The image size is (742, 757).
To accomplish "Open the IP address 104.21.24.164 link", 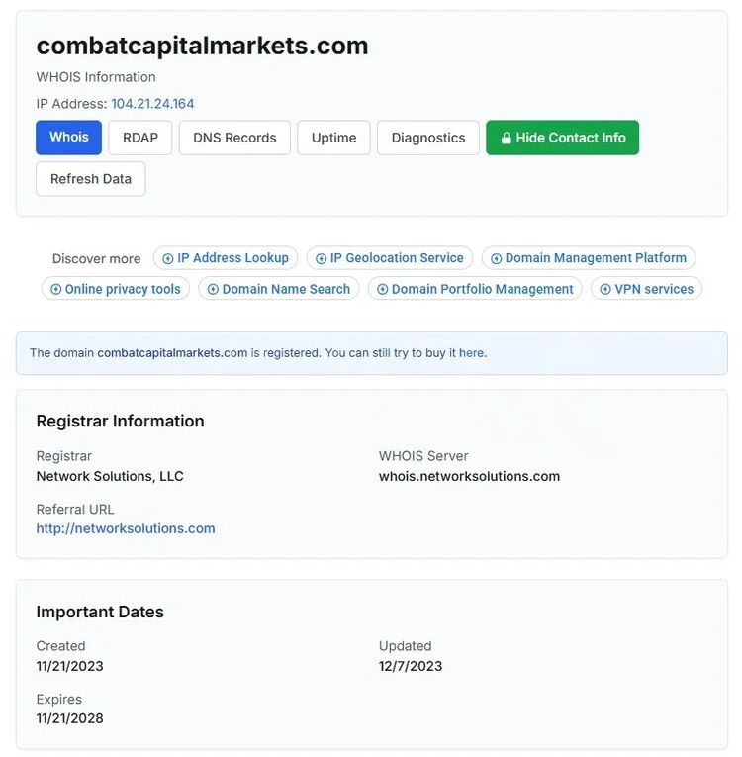I will pos(152,104).
